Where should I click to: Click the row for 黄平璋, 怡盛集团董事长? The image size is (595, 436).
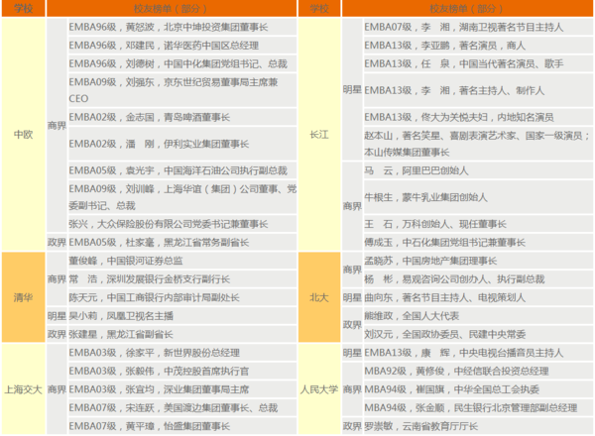click(182, 426)
